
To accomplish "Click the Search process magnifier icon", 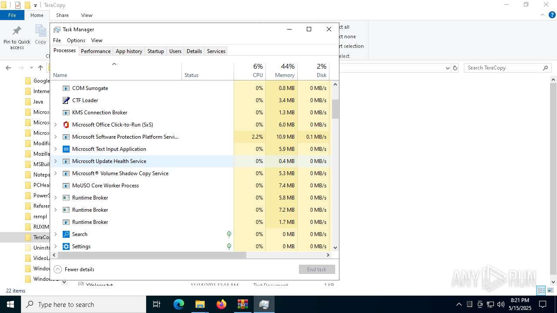I will click(x=66, y=234).
